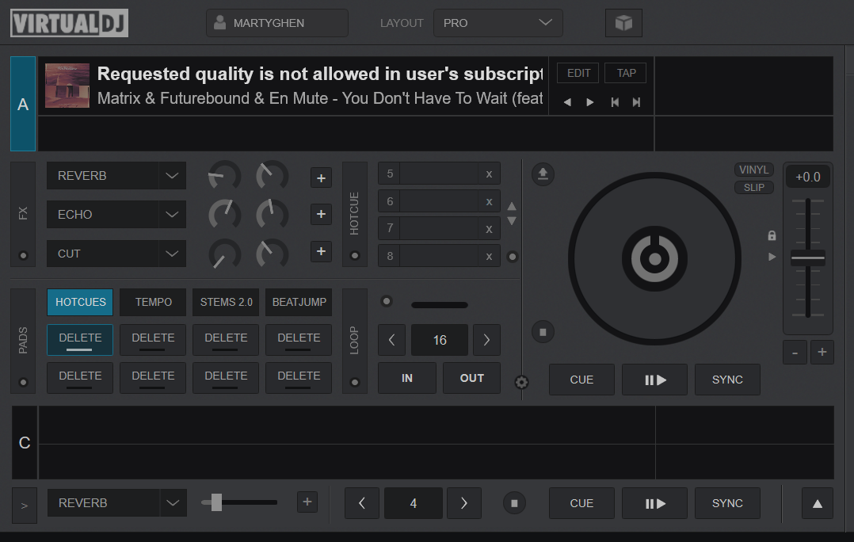
Task: Click the stop button in deck C row
Action: tap(514, 503)
